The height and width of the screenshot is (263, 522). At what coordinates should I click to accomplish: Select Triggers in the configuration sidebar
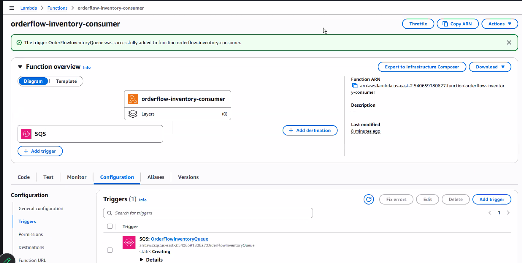tap(27, 221)
